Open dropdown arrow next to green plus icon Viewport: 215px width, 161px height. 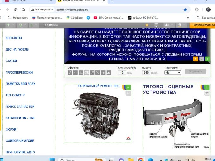(13, 25)
